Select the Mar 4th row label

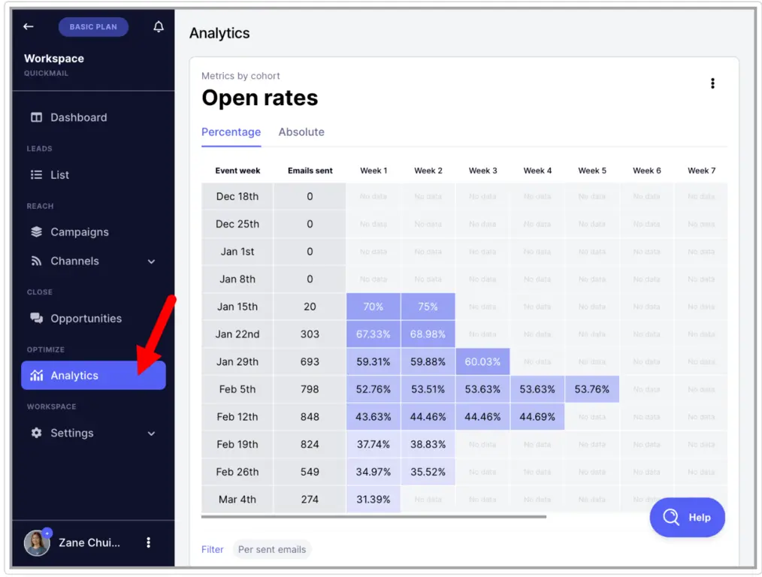(237, 500)
